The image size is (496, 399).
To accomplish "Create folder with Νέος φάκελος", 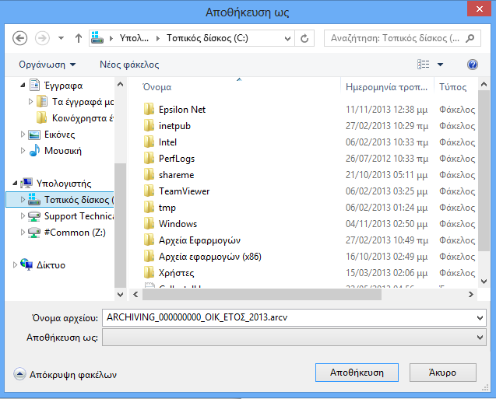I will (129, 65).
